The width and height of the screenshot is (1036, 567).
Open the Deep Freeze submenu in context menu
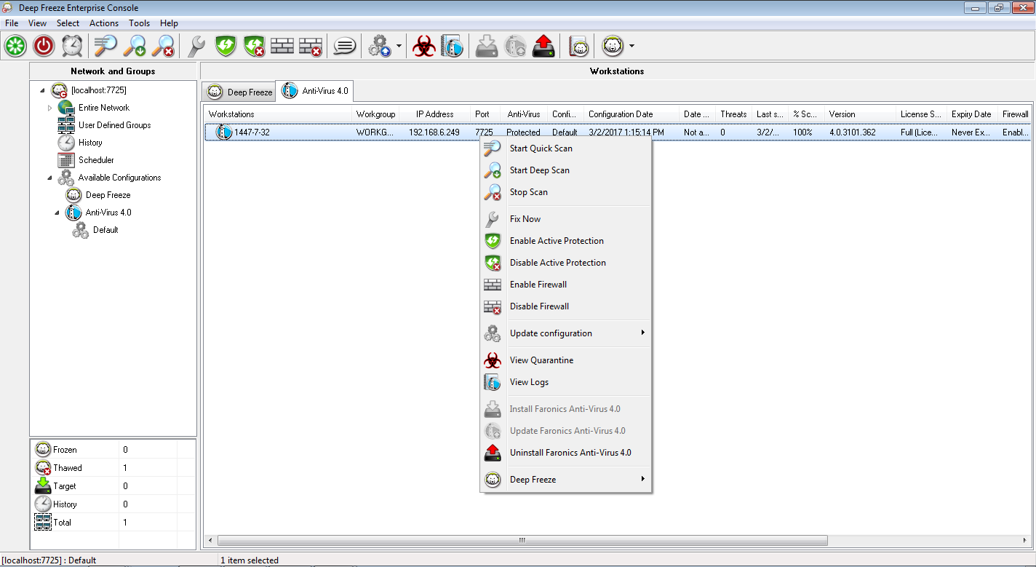pos(566,480)
